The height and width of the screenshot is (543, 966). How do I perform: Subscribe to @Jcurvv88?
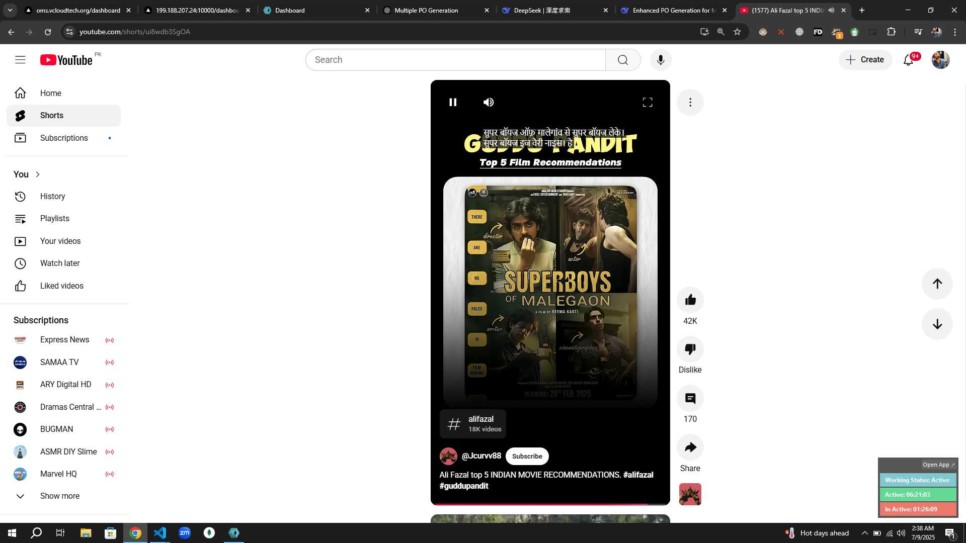click(527, 456)
